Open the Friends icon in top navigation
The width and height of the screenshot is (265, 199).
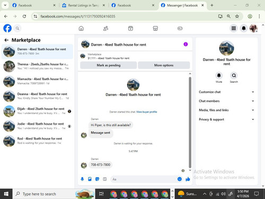click(105, 28)
